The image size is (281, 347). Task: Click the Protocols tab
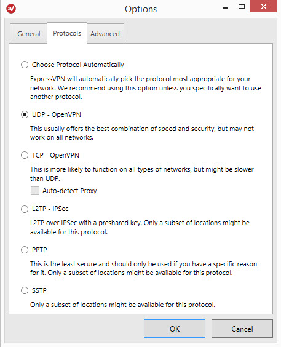click(67, 33)
